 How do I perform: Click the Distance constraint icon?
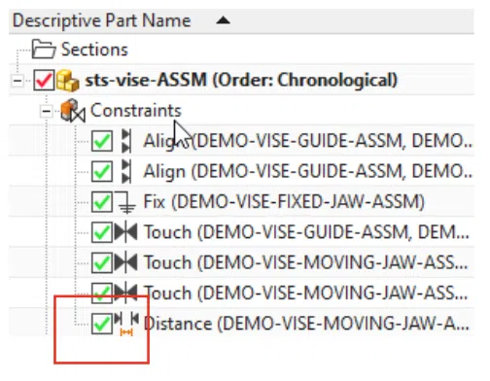point(126,324)
